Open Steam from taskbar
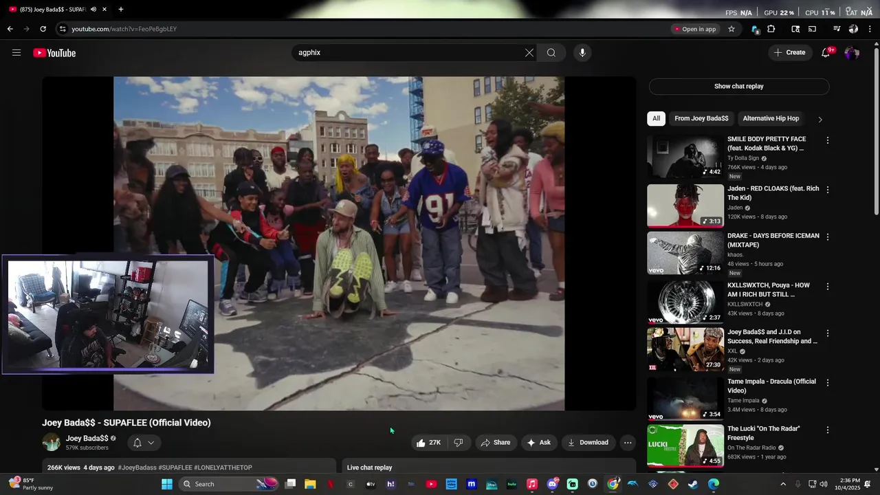Image resolution: width=880 pixels, height=495 pixels. pyautogui.click(x=693, y=484)
